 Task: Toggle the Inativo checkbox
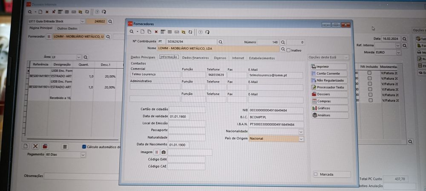(288, 51)
